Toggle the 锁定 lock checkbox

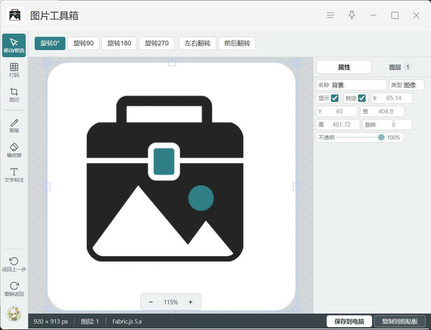pos(362,98)
